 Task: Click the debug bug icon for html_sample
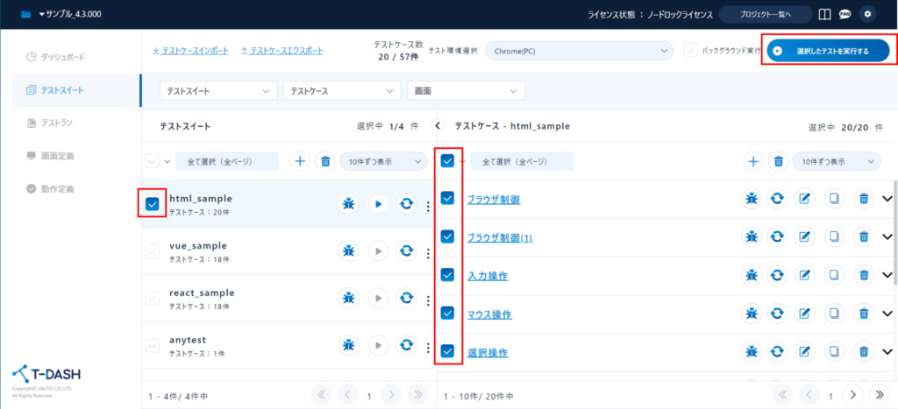coord(348,204)
